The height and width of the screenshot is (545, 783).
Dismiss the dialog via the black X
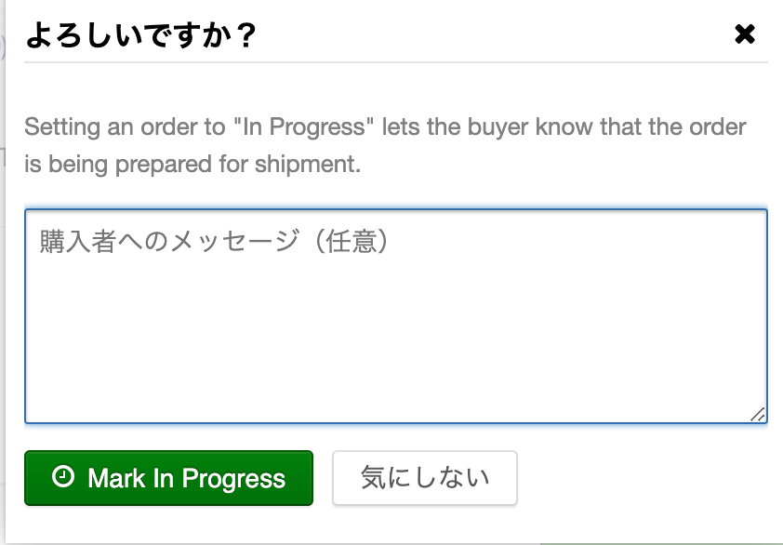coord(745,34)
